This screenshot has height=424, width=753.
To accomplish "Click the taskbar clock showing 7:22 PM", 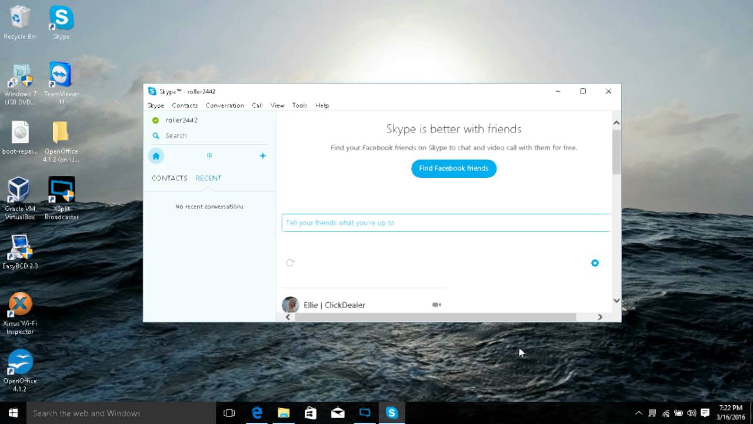I will (731, 413).
